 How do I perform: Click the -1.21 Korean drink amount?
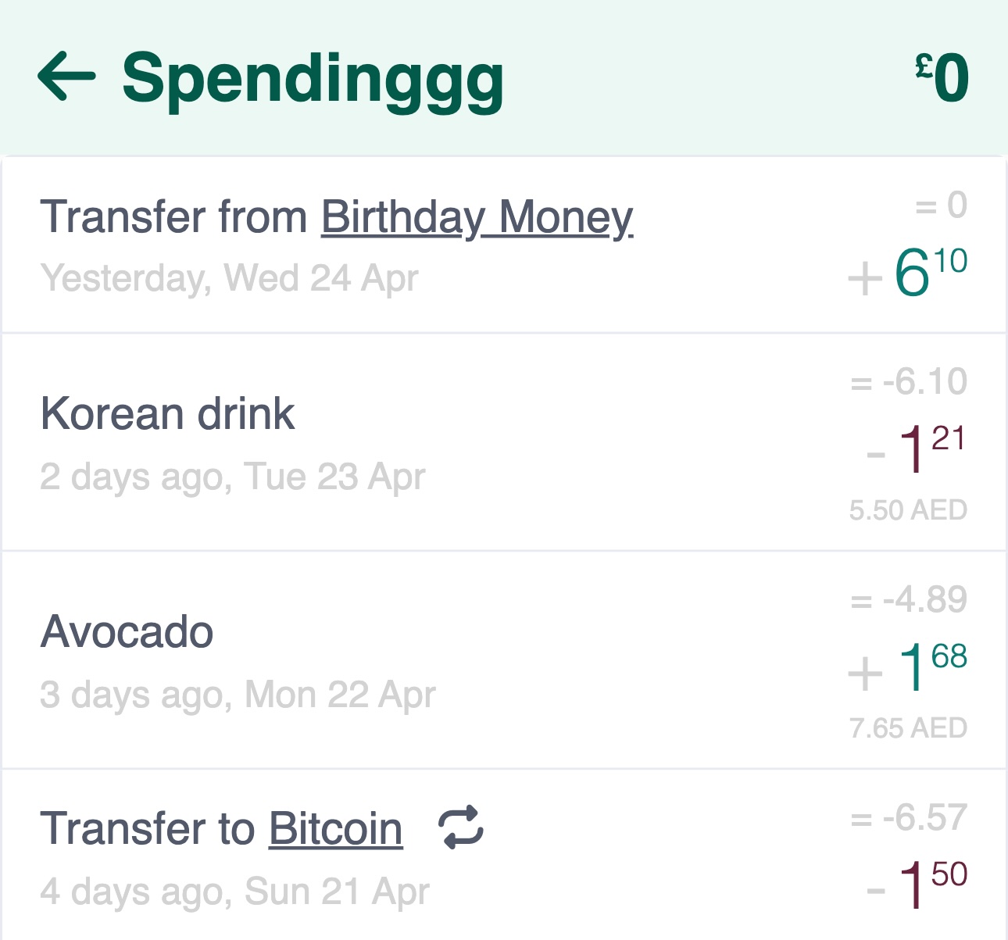(917, 449)
